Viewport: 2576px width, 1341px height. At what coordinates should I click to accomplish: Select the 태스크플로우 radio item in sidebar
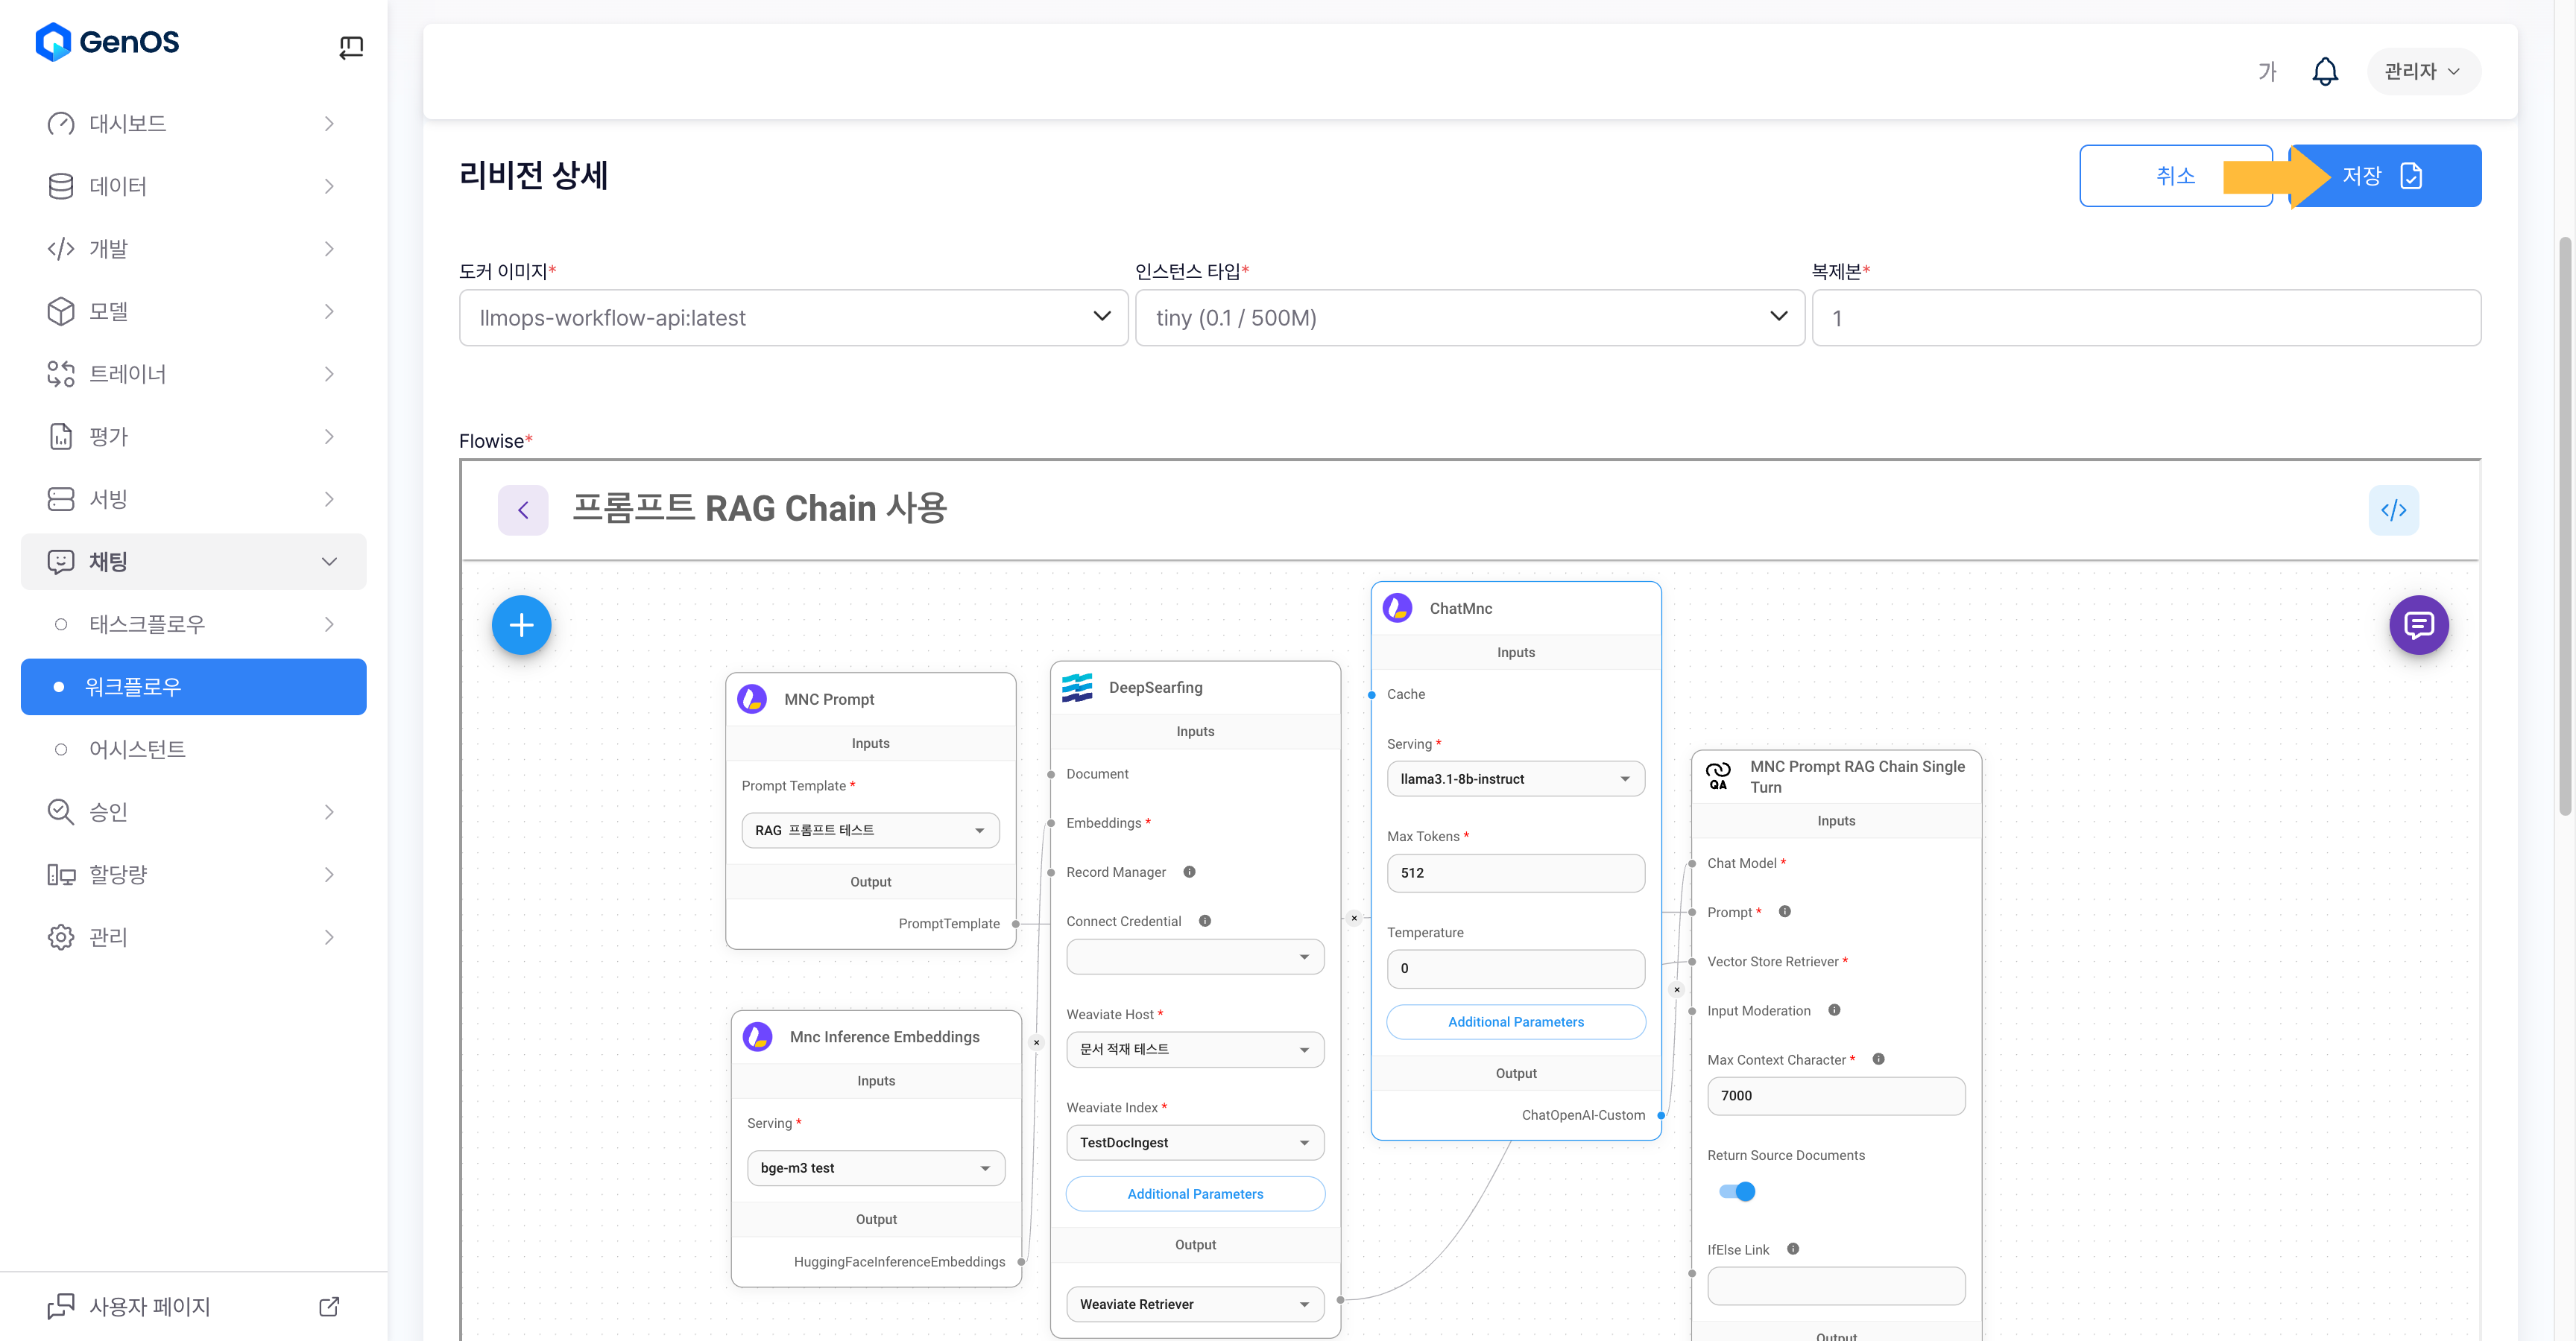coord(147,624)
